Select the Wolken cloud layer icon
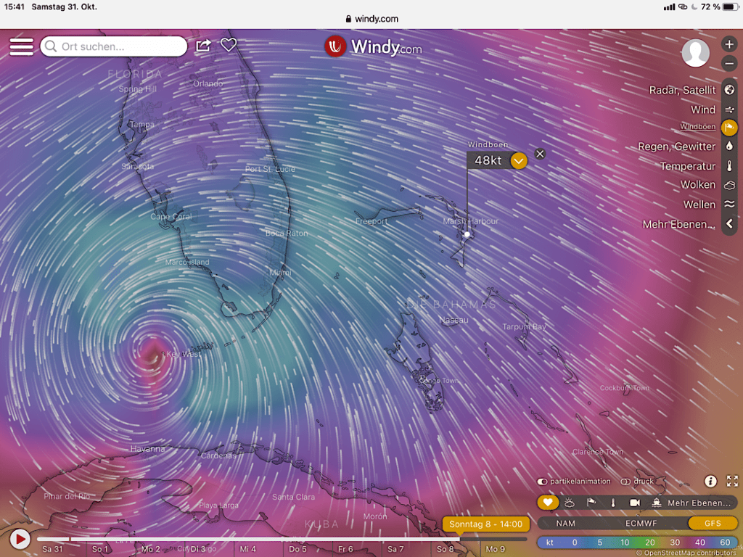 (x=729, y=185)
